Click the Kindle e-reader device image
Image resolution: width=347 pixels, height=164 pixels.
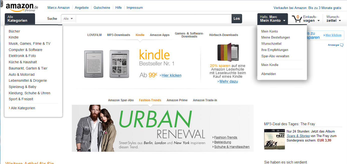107,64
